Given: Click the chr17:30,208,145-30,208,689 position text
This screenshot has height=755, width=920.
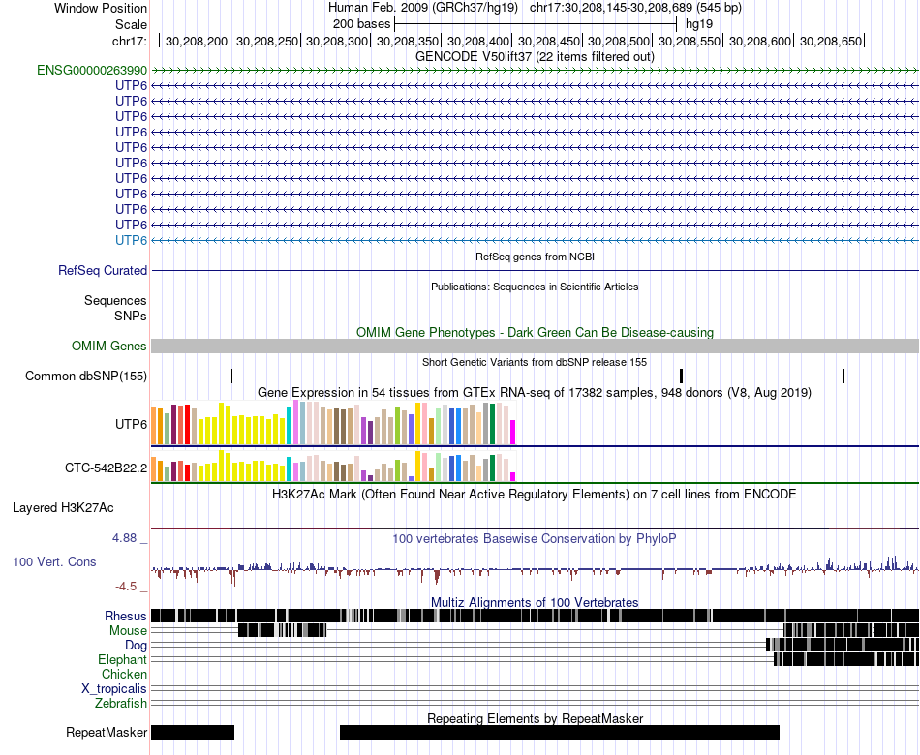Looking at the screenshot, I should (635, 8).
